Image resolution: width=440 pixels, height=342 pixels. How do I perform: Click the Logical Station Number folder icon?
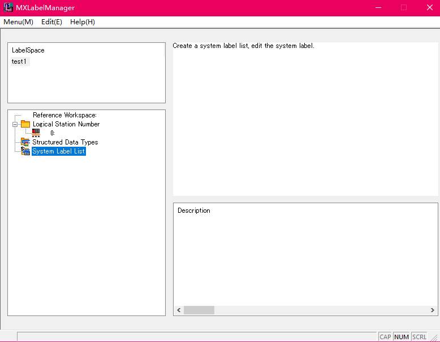[x=25, y=124]
